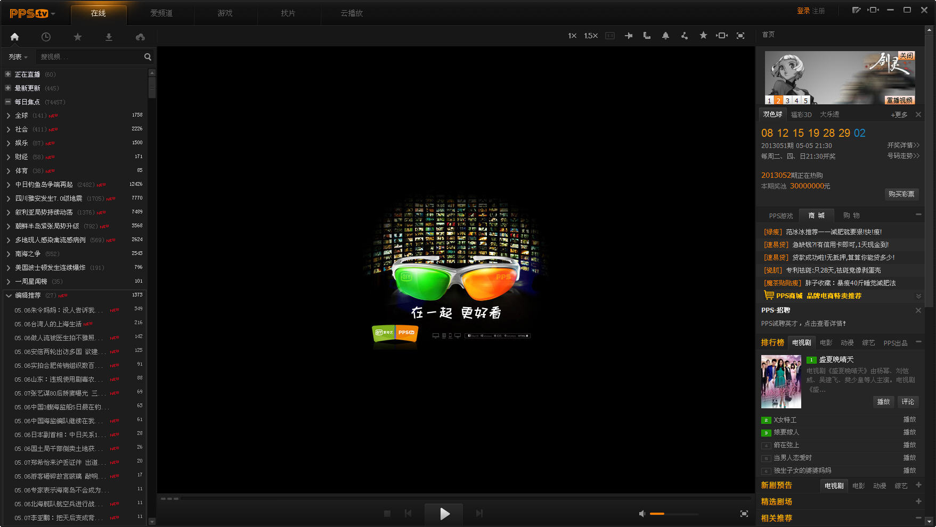936x527 pixels.
Task: Expand 正在直播 category
Action: point(8,75)
